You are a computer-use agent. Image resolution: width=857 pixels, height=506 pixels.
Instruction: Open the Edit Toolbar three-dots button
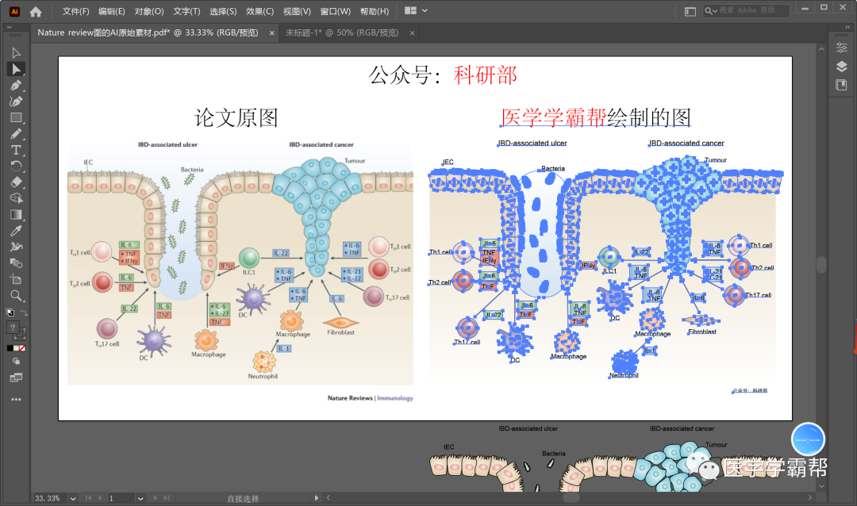click(16, 400)
